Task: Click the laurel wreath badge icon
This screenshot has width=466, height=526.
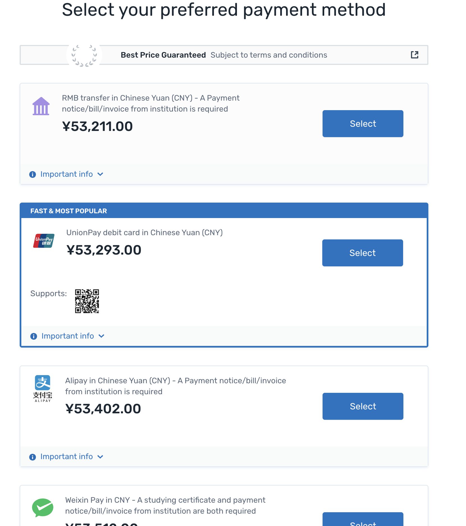Action: point(84,55)
